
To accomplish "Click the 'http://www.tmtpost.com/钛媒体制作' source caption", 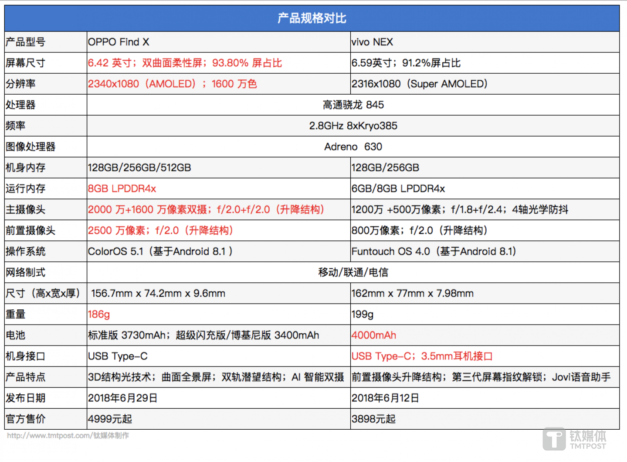I will click(68, 435).
